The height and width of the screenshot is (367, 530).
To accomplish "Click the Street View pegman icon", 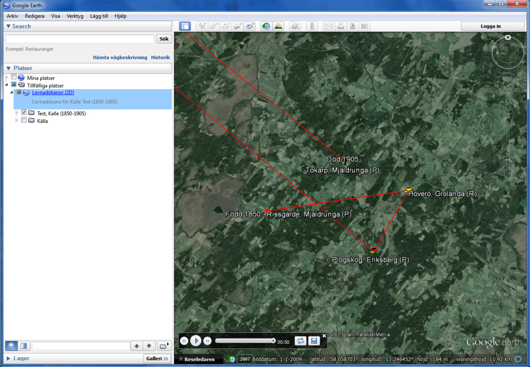I will [x=508, y=107].
